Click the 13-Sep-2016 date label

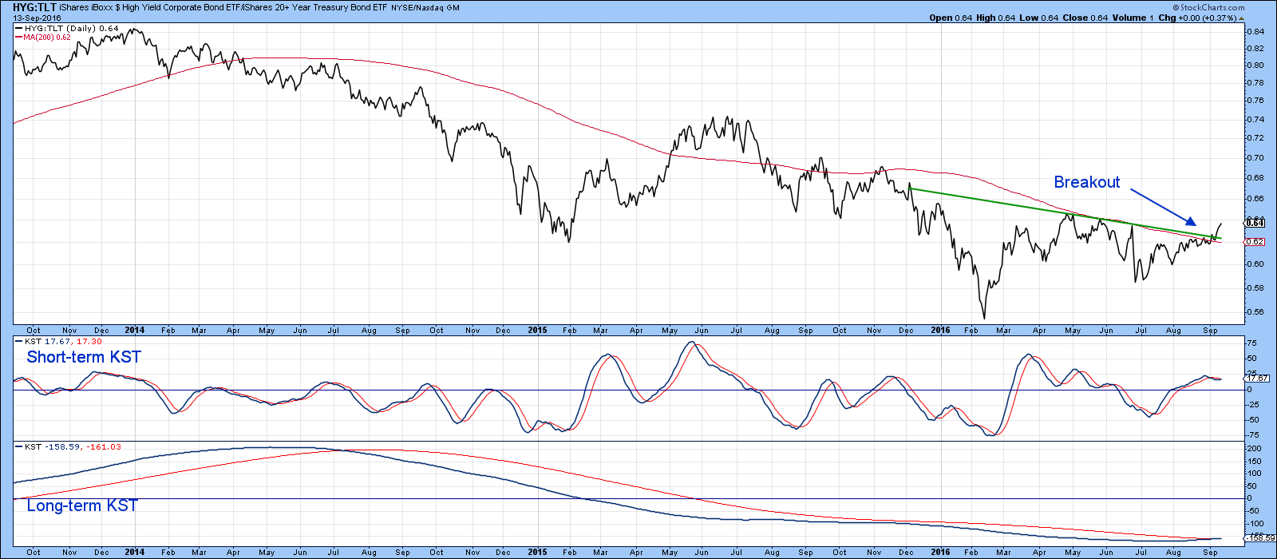[37, 18]
